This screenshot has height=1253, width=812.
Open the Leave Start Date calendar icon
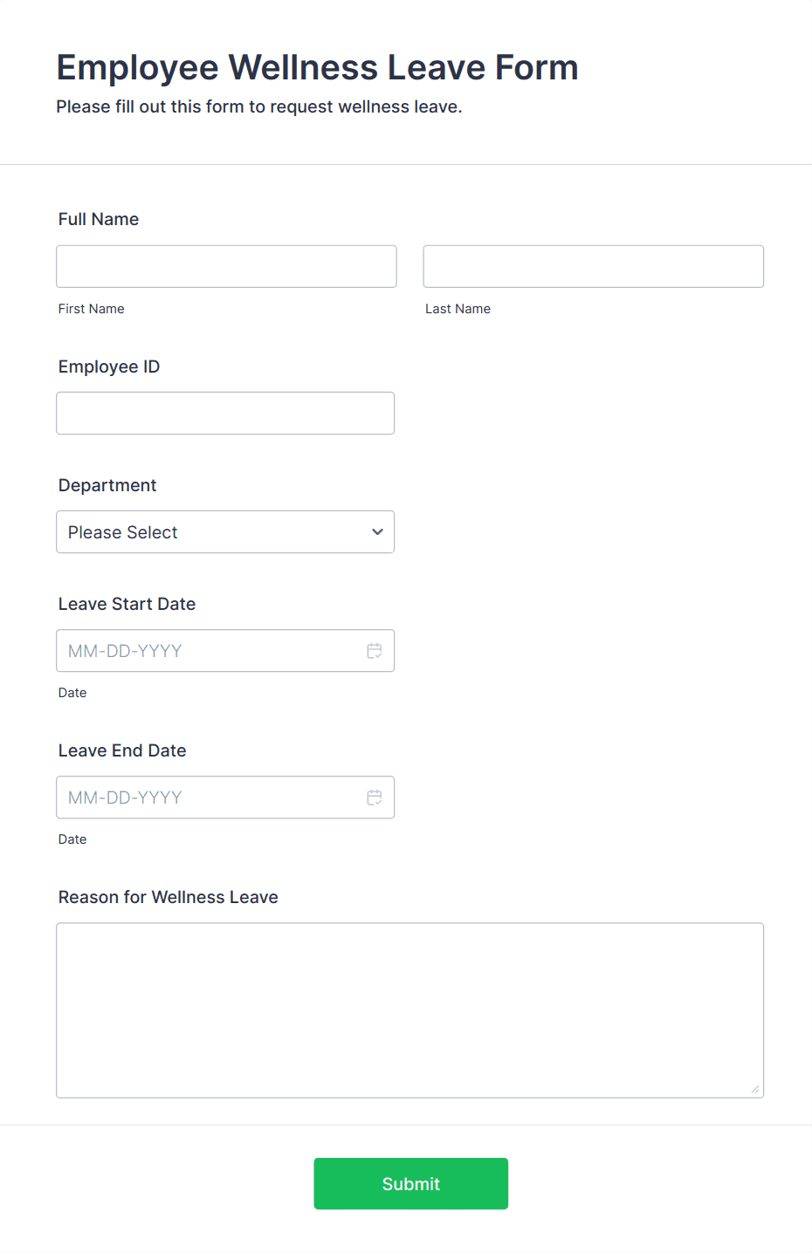pyautogui.click(x=375, y=651)
